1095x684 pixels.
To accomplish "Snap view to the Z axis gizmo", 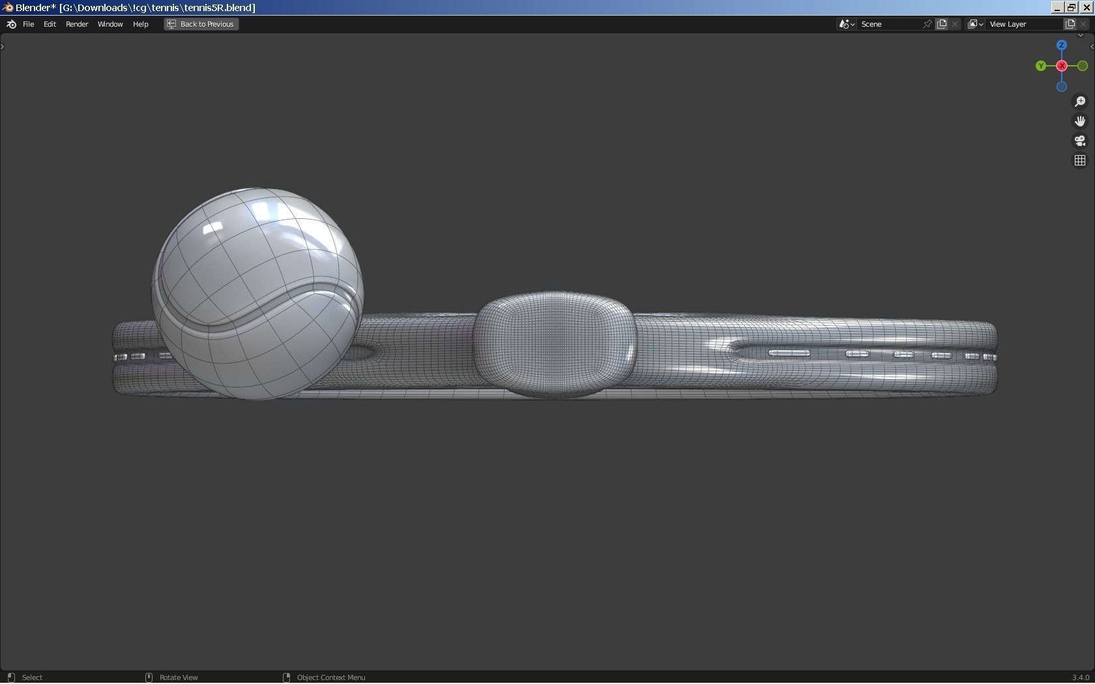I will [1062, 45].
